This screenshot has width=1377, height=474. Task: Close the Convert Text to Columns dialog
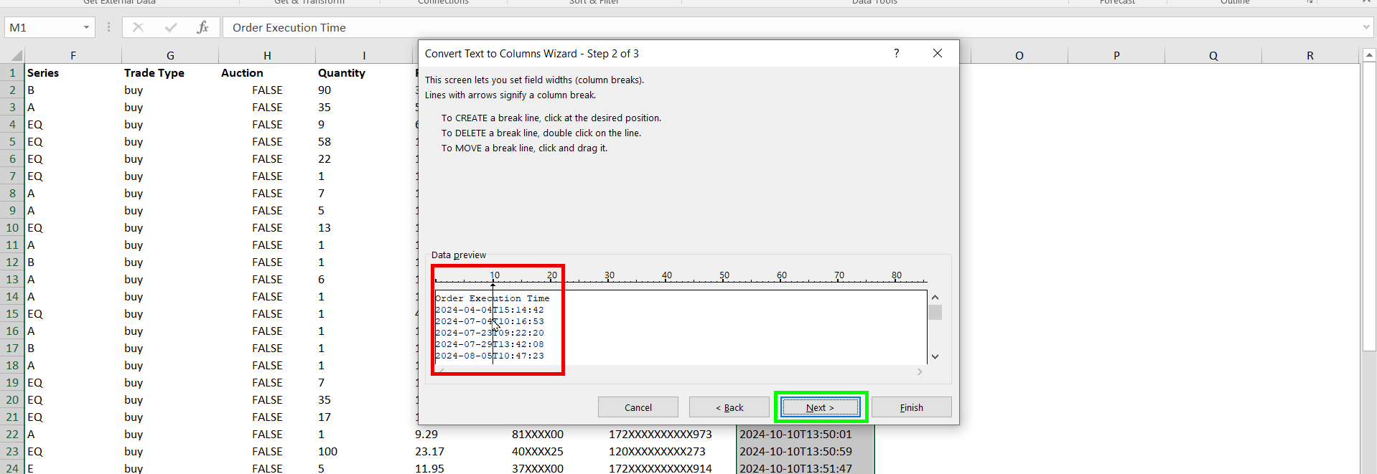[x=937, y=53]
